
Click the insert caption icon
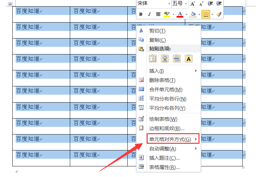click(x=141, y=157)
